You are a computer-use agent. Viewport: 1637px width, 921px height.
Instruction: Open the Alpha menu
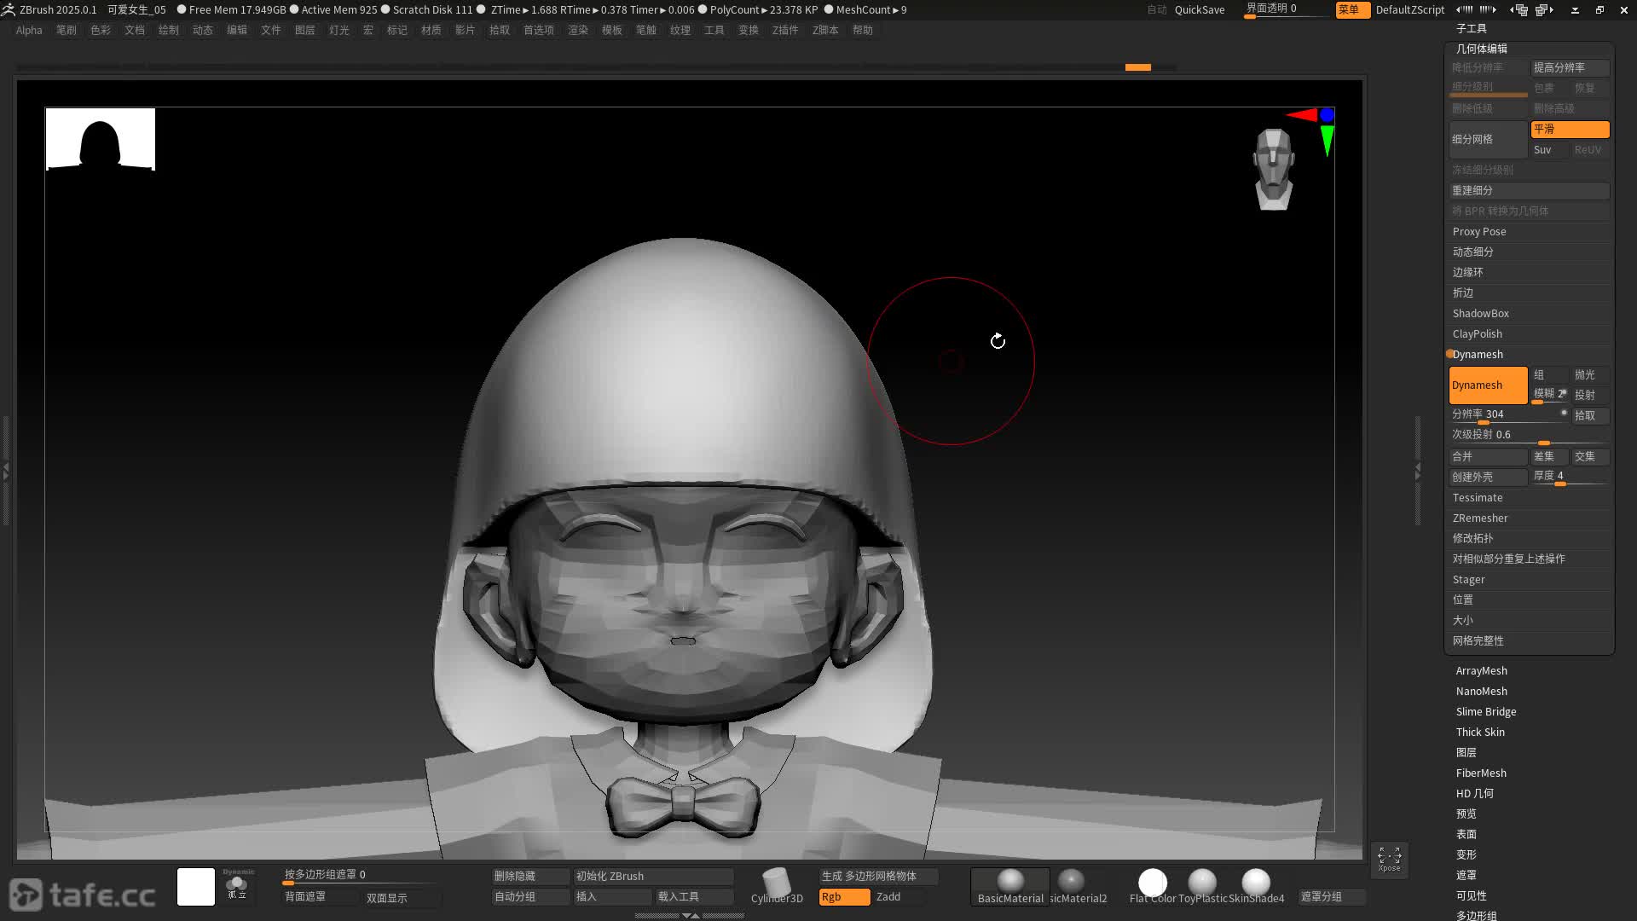[29, 30]
